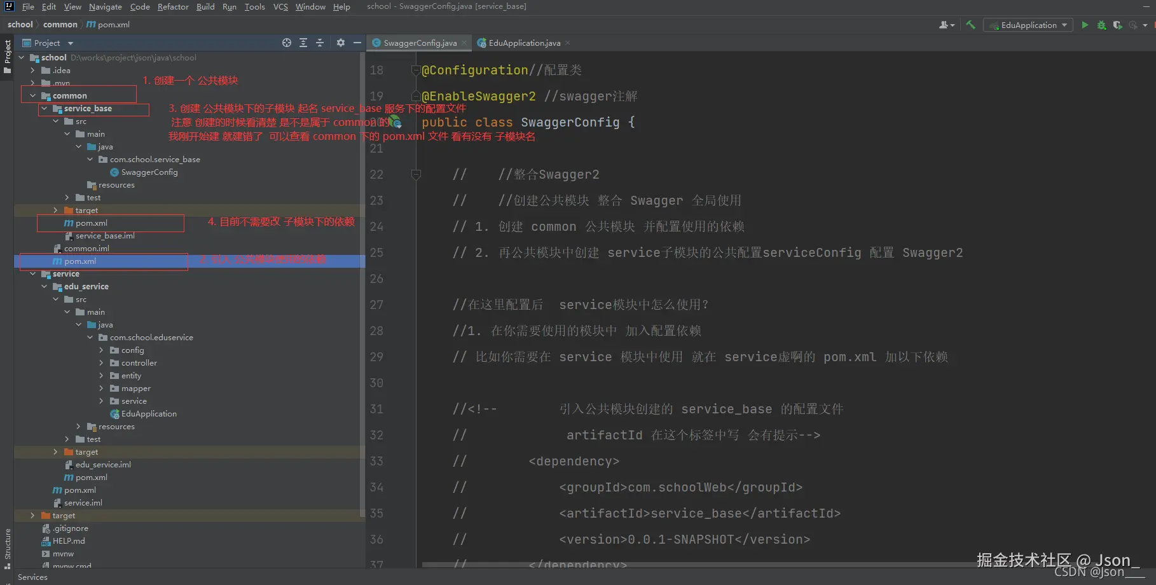Select the HELP.md file
The image size is (1156, 585).
(x=63, y=541)
